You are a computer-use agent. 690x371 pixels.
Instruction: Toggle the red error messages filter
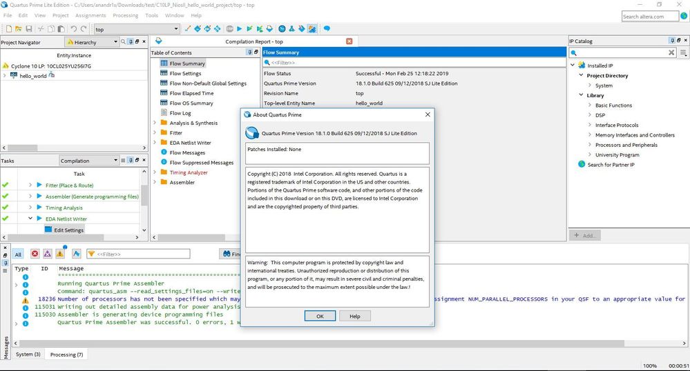pyautogui.click(x=35, y=254)
